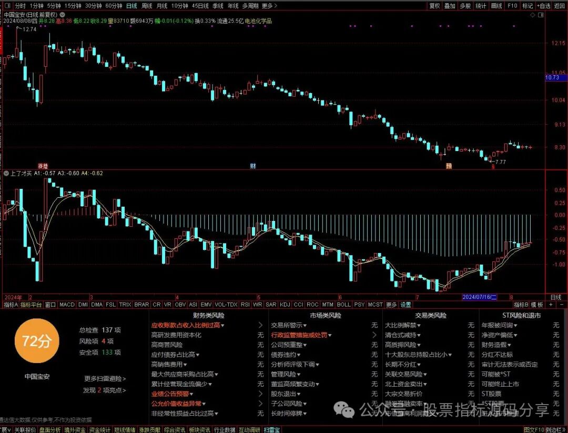Click the 指标A button

(11, 305)
